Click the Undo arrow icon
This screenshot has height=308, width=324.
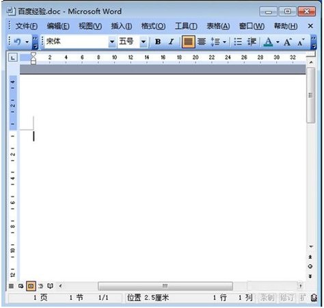[17, 42]
